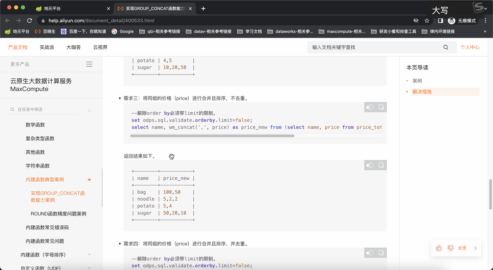Bookmark this page with star icon
The image size is (493, 270).
point(427,21)
